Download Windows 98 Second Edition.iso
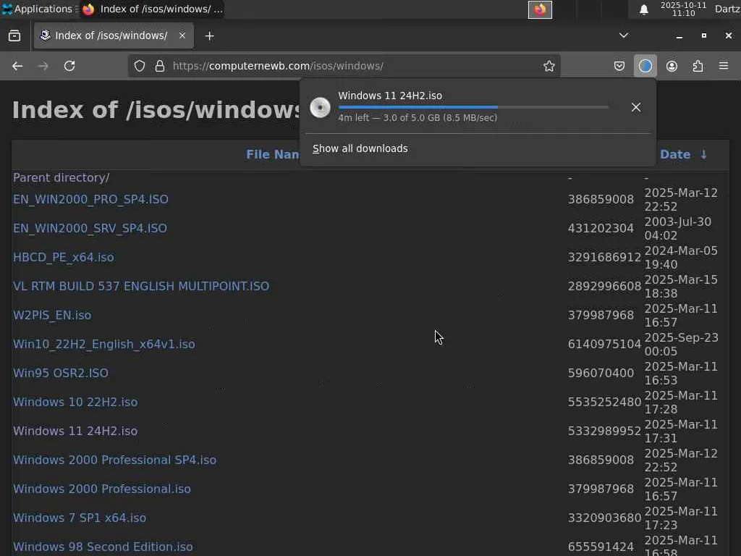Viewport: 741px width, 556px height. (103, 547)
